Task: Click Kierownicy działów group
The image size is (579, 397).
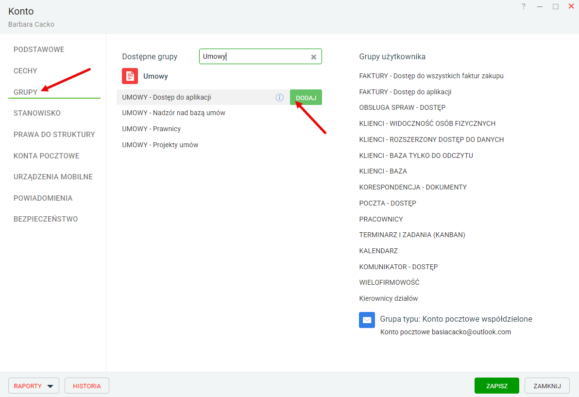Action: [x=389, y=298]
